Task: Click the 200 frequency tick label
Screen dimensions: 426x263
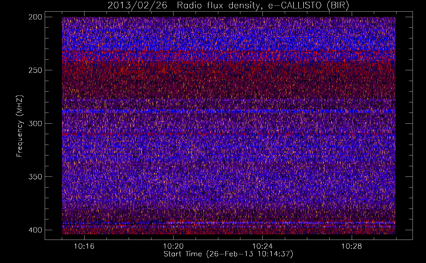Action: tap(35, 17)
